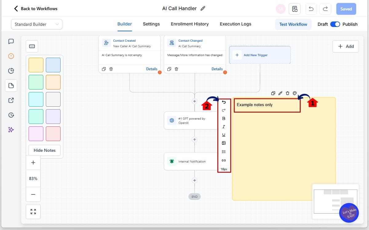Image resolution: width=369 pixels, height=230 pixels.
Task: Edit the sticky note via the pencil icon
Action: [280, 93]
